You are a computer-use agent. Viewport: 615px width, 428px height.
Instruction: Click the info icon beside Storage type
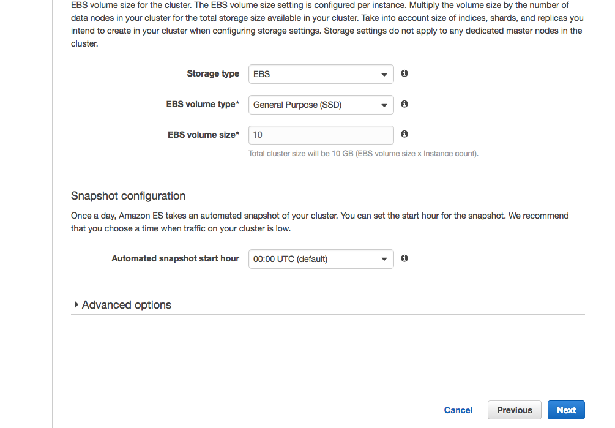pos(404,73)
